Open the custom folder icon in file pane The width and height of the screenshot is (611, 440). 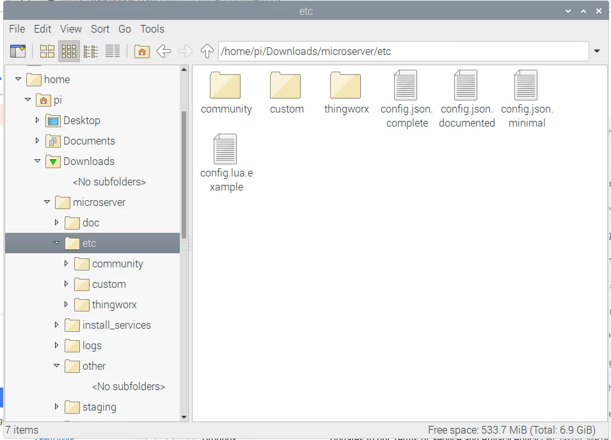(285, 85)
